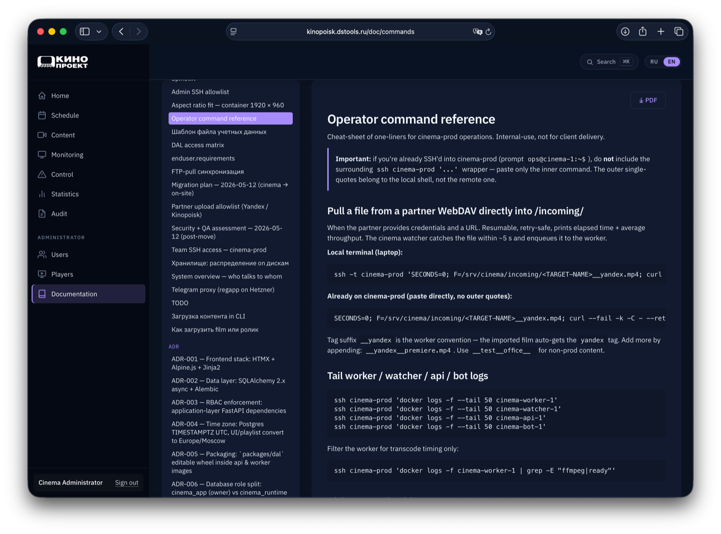This screenshot has width=721, height=534.
Task: Click the page settings icon in address bar
Action: [233, 32]
